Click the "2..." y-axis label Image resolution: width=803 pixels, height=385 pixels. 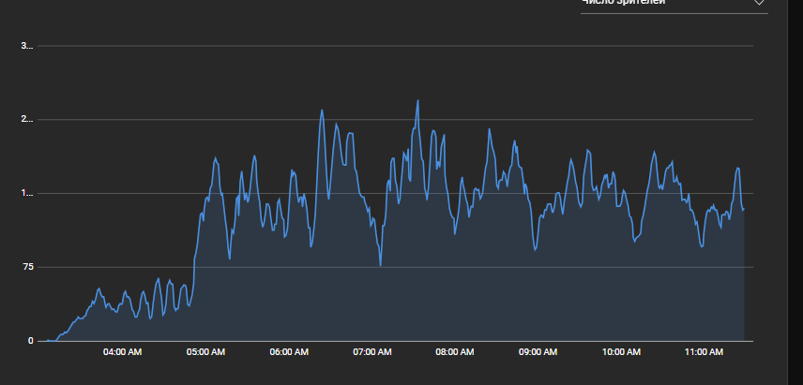[x=27, y=120]
